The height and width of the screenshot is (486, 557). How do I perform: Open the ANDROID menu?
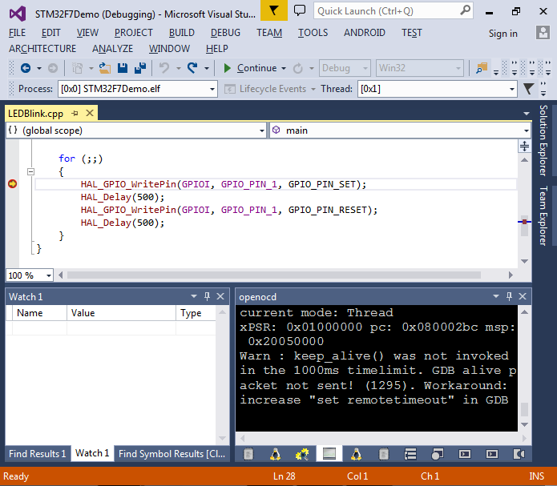tap(365, 33)
